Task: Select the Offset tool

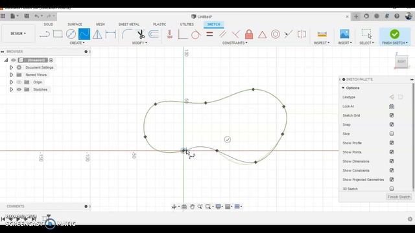Action: (154, 34)
